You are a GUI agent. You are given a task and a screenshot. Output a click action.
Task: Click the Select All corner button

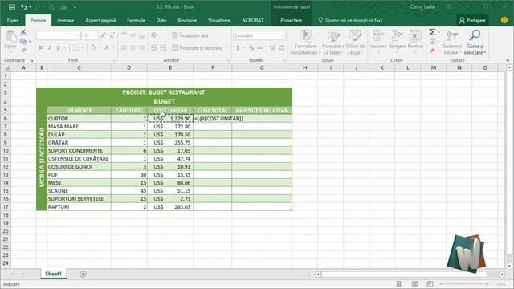[6, 67]
